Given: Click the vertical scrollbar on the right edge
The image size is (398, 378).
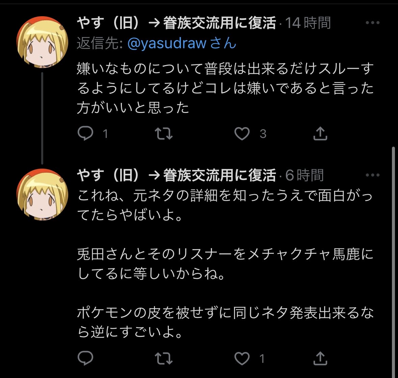Looking at the screenshot, I should (393, 261).
